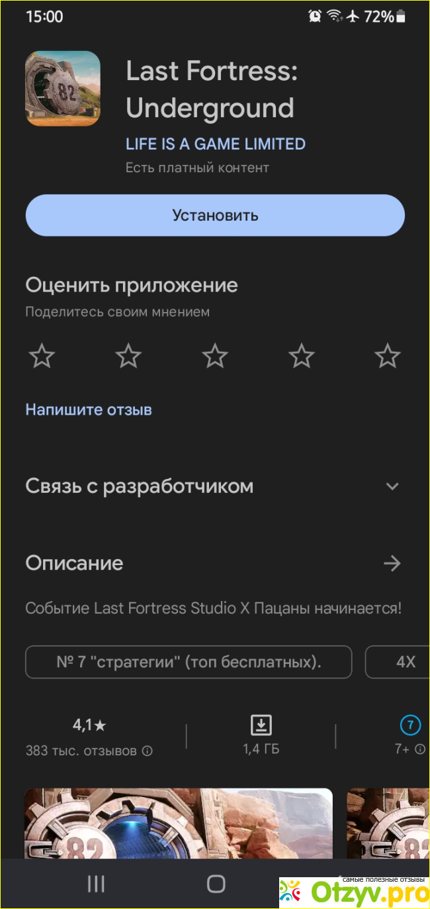
Task: Tap the Last Fortress app icon
Action: 63,89
